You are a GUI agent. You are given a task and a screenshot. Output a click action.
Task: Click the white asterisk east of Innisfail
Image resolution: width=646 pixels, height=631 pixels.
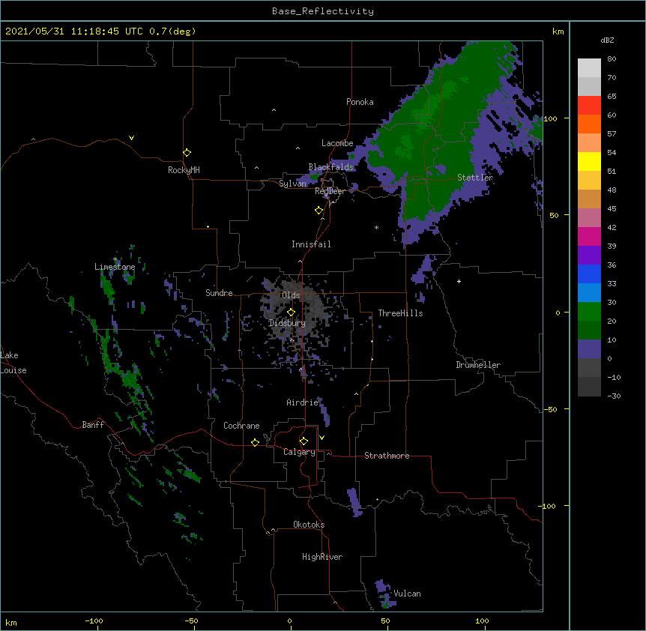tap(376, 227)
